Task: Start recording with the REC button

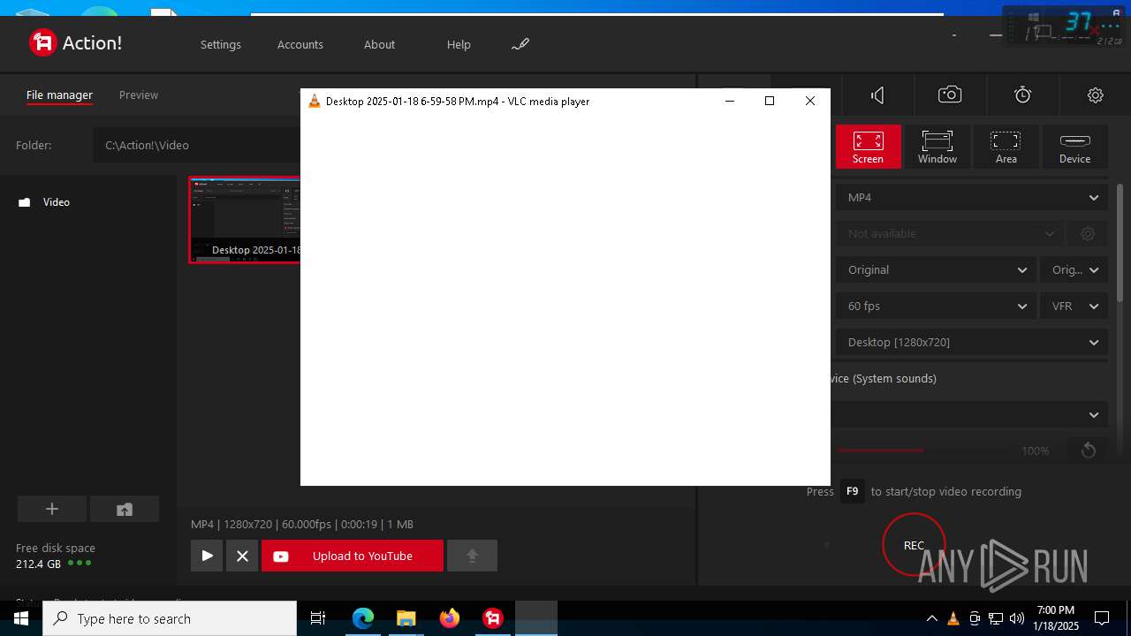Action: pos(914,545)
